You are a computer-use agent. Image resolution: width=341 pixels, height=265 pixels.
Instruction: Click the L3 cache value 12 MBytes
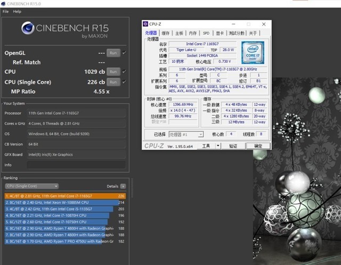237,122
